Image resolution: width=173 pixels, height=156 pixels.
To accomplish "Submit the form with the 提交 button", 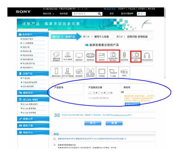I will 93,123.
